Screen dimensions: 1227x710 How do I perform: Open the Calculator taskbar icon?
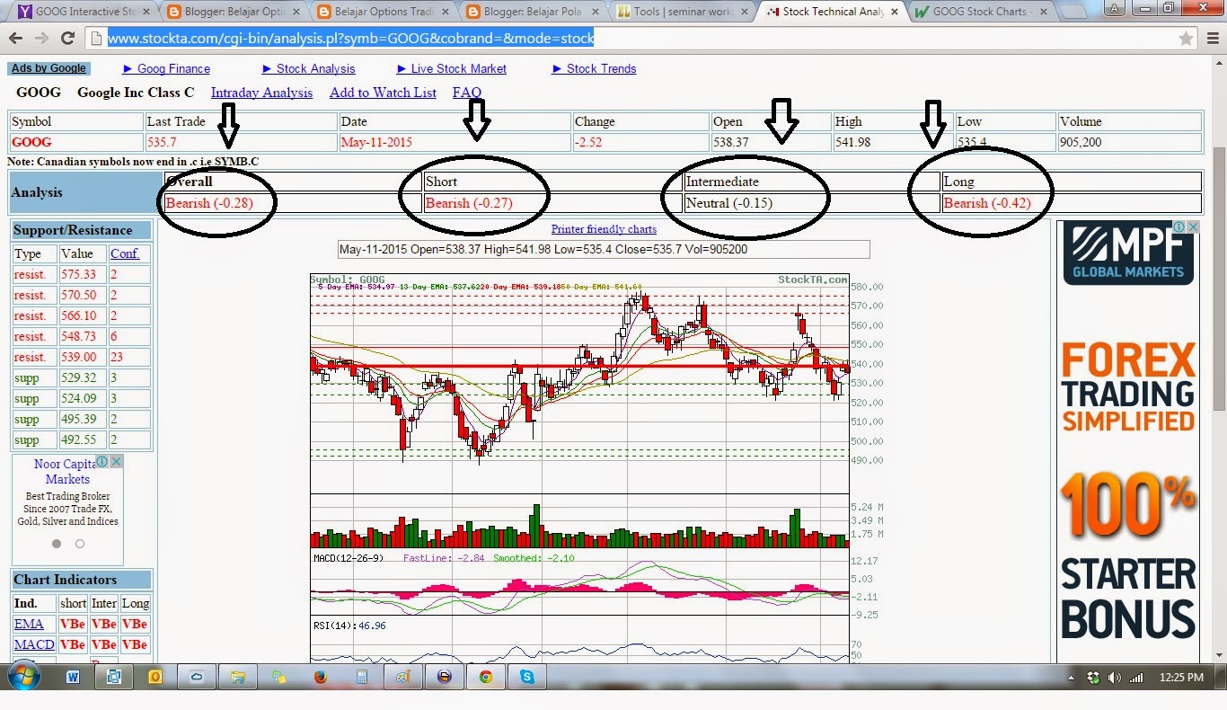362,677
